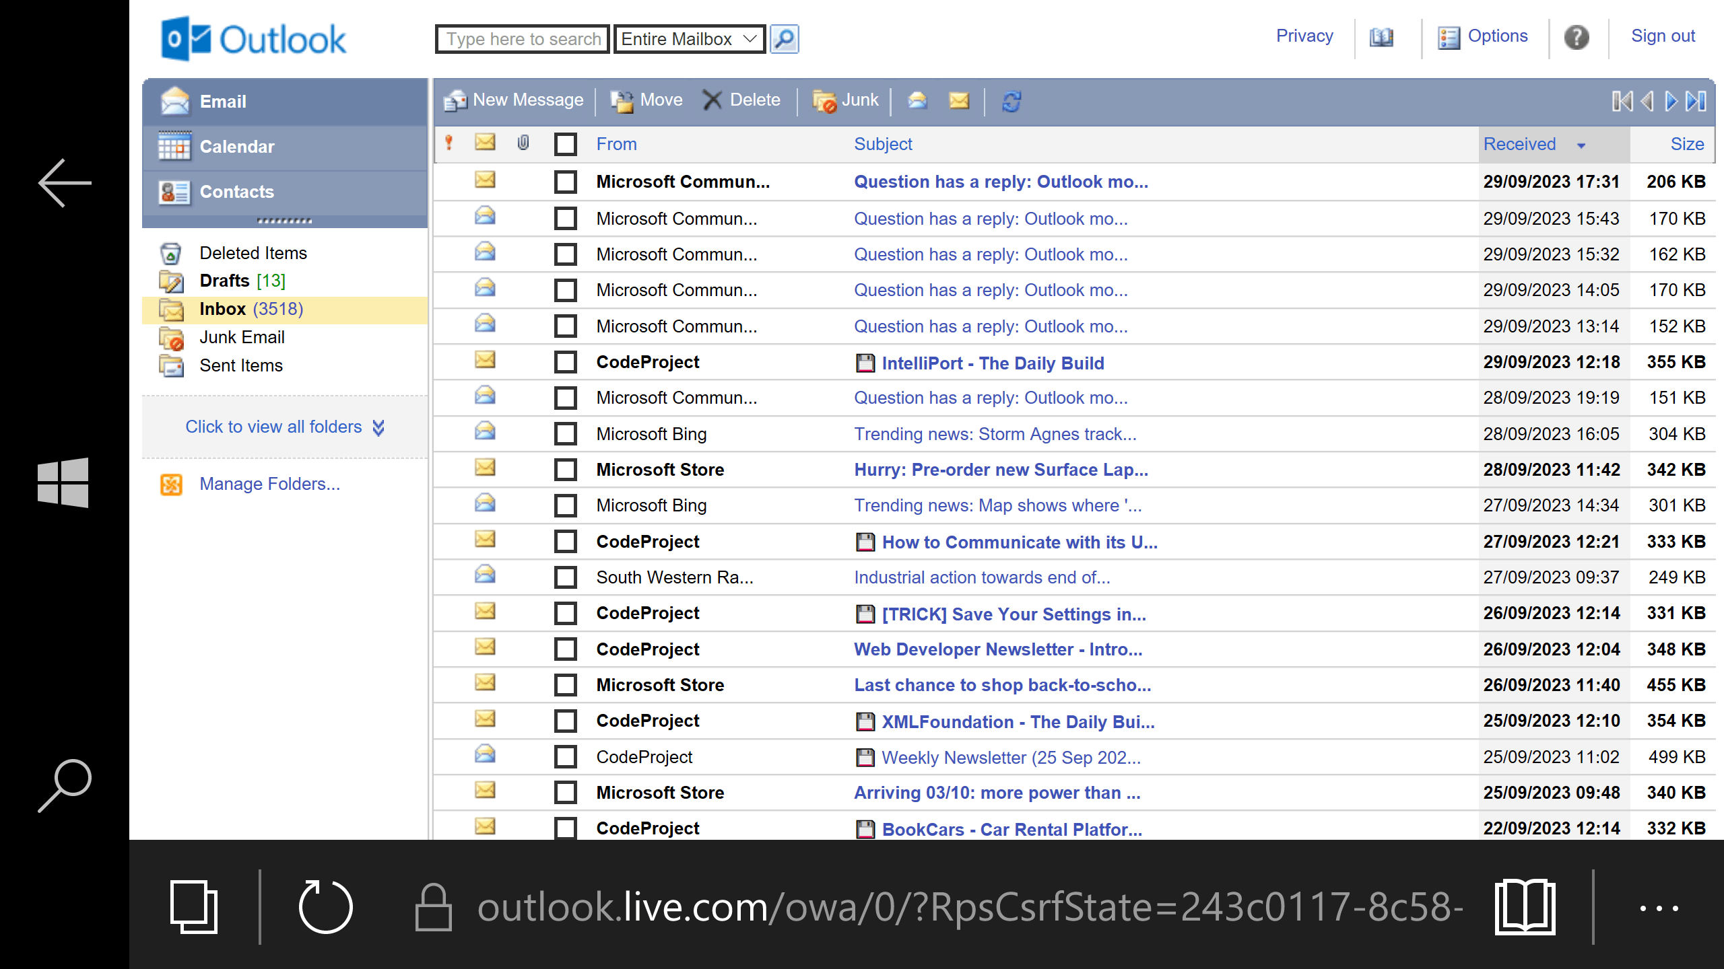Click the Sign out link

tap(1663, 36)
